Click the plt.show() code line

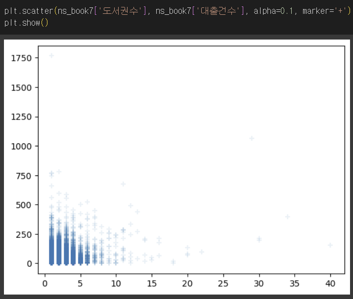tap(26, 23)
